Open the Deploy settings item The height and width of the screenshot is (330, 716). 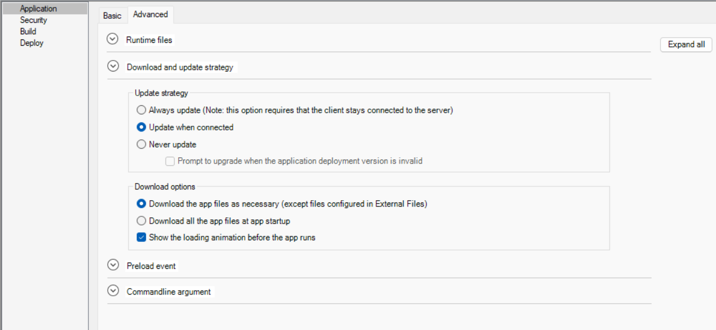32,43
